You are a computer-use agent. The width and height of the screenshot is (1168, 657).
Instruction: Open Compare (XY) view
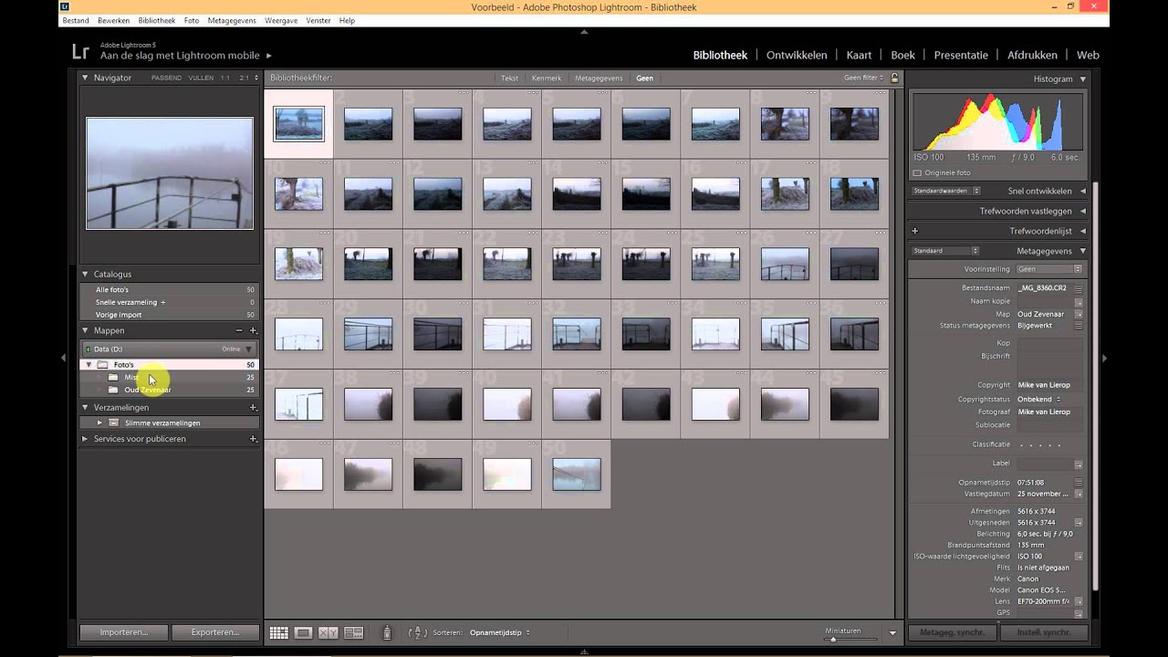[328, 632]
